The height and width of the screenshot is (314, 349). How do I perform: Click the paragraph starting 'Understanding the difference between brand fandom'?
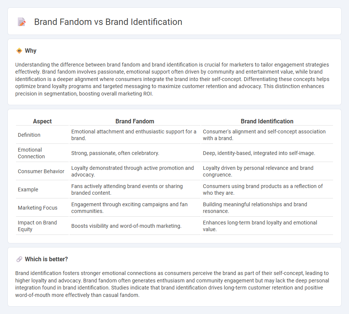(x=172, y=79)
